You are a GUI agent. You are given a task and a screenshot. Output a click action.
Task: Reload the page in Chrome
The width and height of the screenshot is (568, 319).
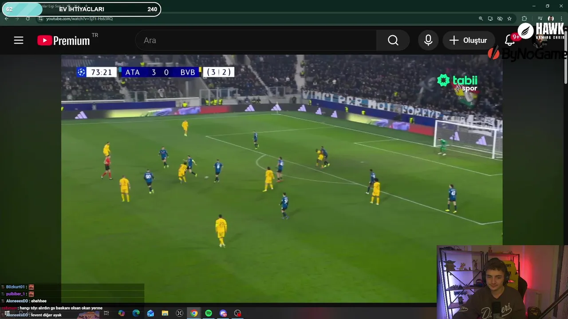(28, 19)
